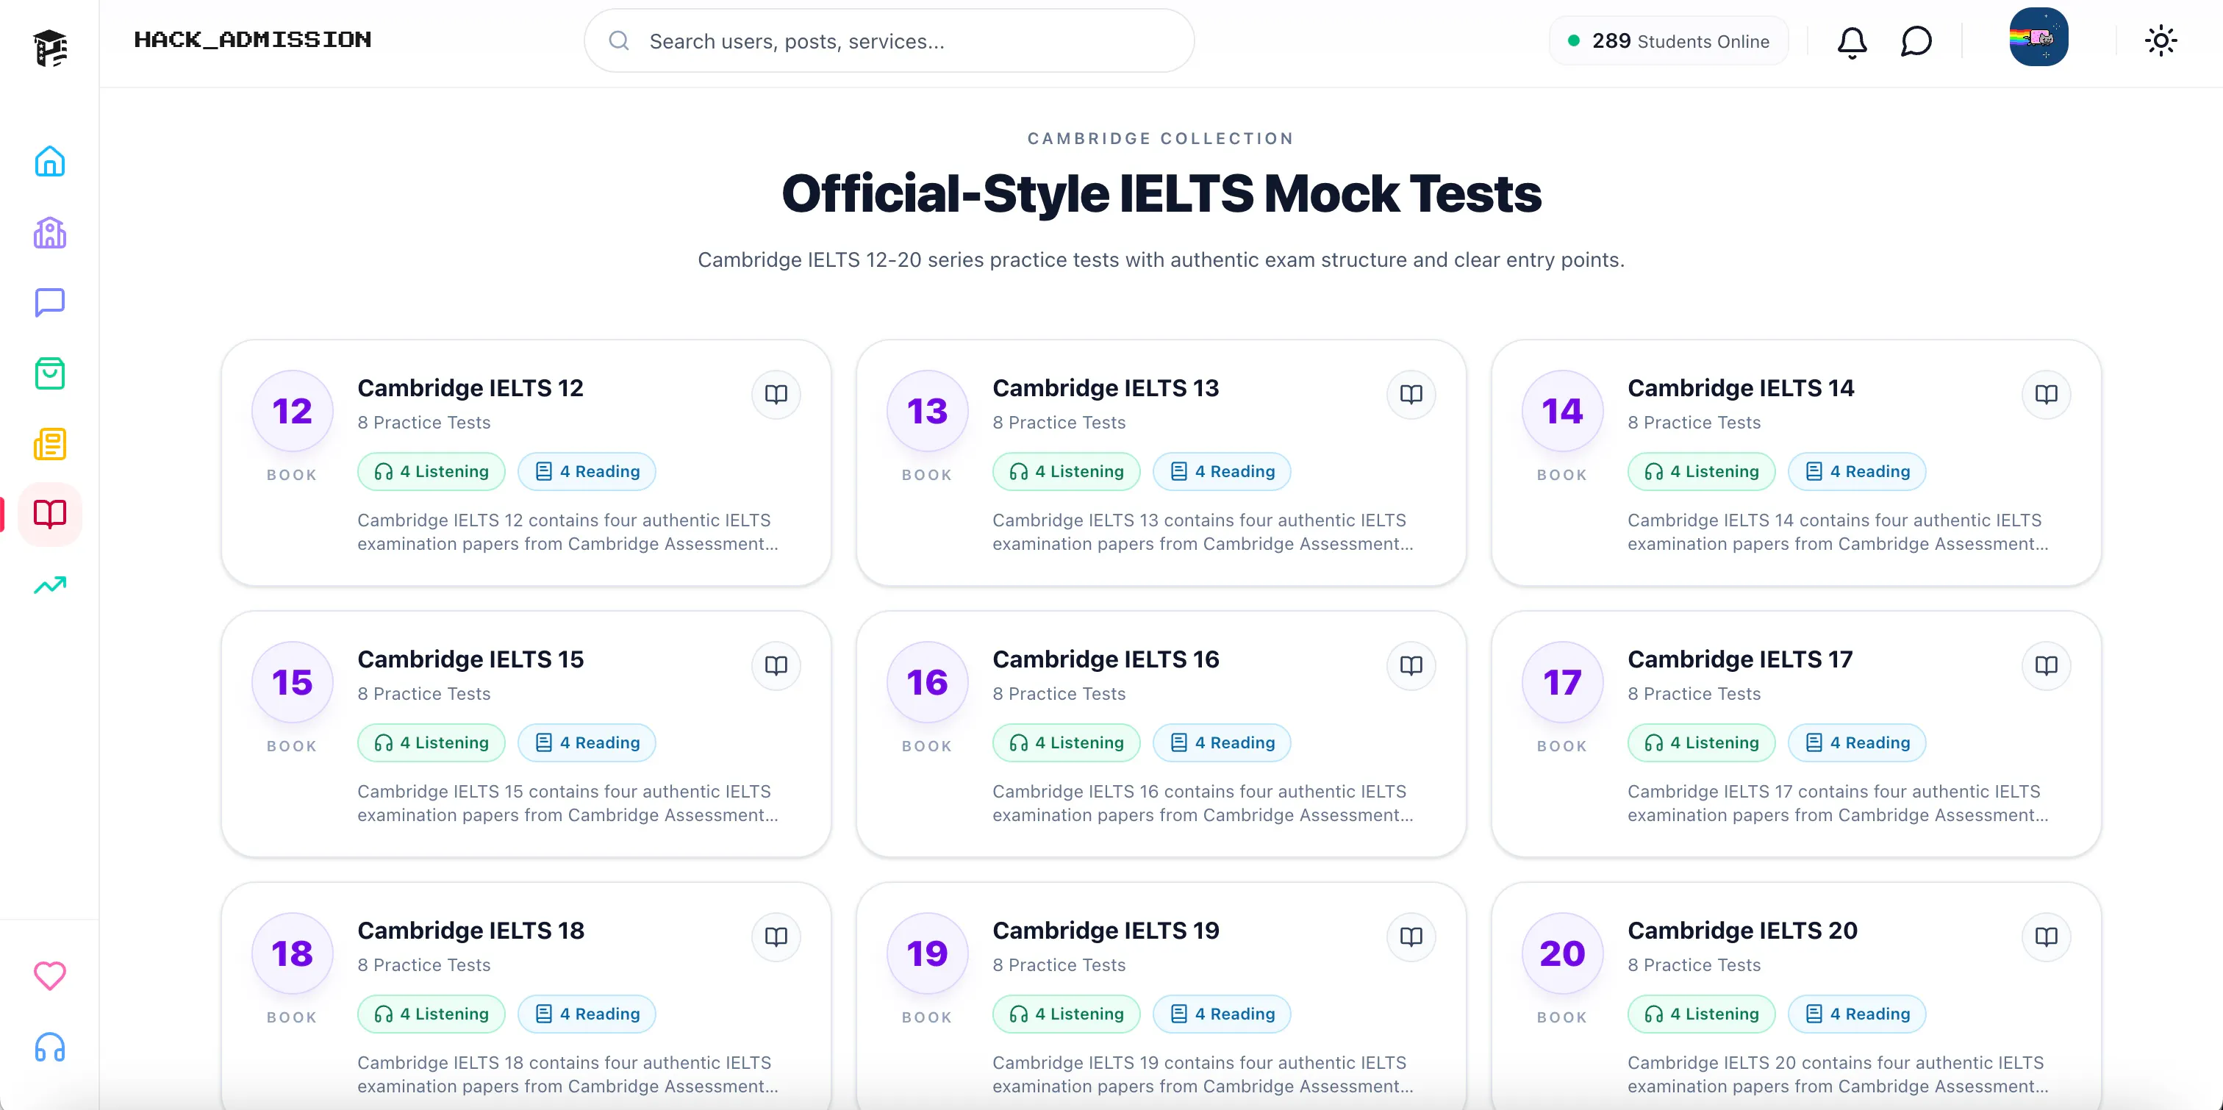Select 4 Reading on Cambridge IELTS 20
This screenshot has width=2223, height=1110.
click(1857, 1013)
